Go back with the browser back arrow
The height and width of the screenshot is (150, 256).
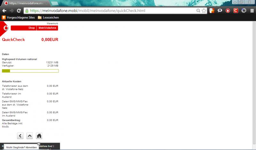4,11
